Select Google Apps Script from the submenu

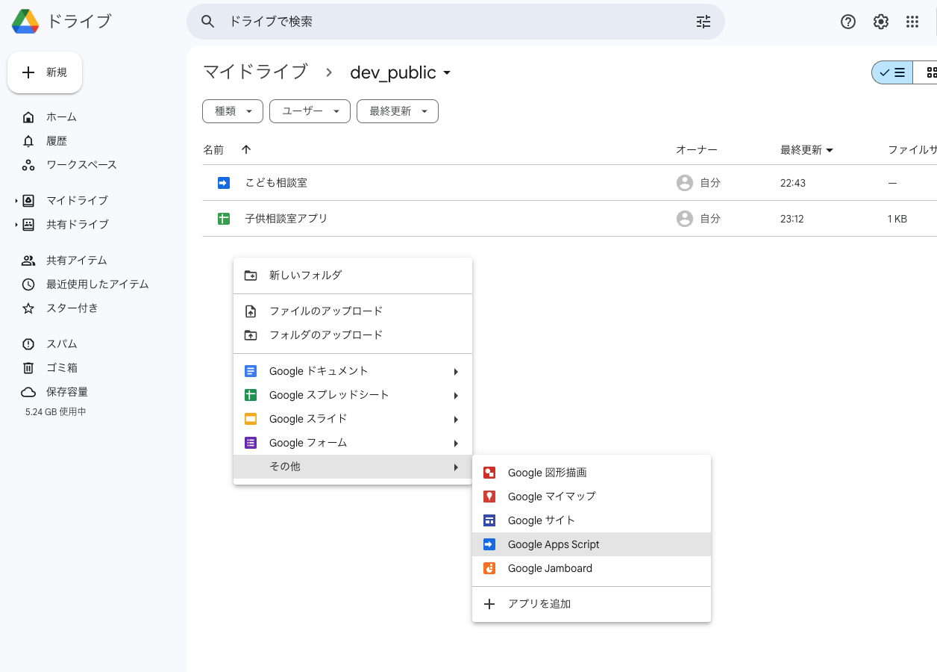(x=553, y=544)
